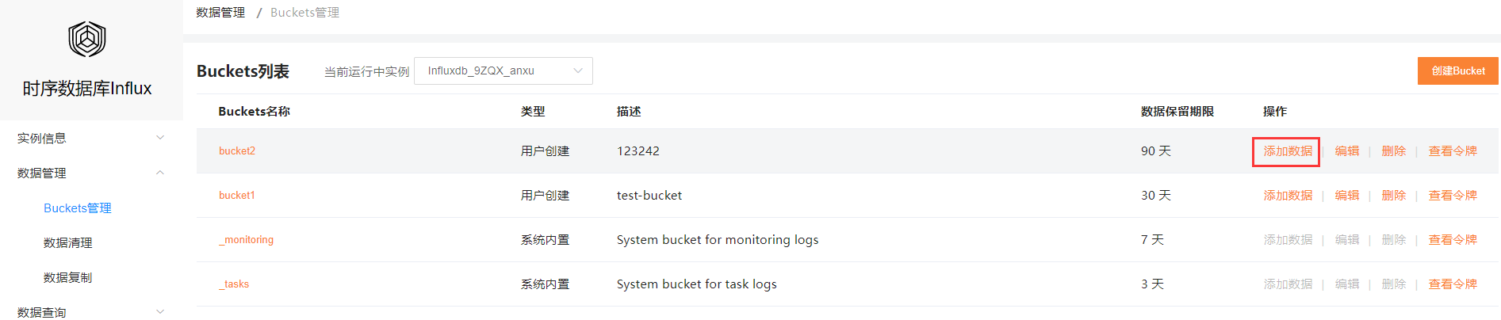Screen dimensions: 1501x320
Task: Click 添加数据 for bucket1
Action: pyautogui.click(x=1287, y=195)
